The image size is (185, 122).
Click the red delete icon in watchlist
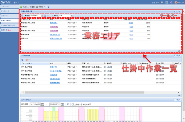click(x=27, y=60)
